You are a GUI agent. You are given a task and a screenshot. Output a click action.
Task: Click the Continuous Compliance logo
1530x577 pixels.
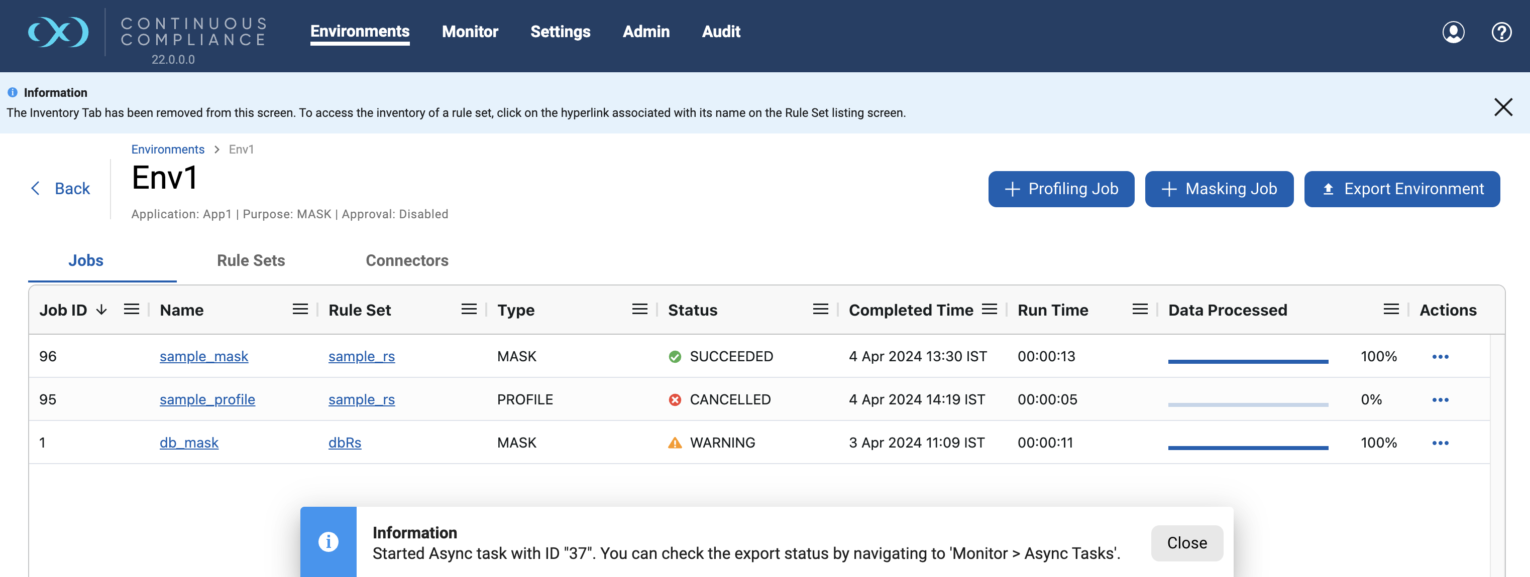(x=58, y=33)
